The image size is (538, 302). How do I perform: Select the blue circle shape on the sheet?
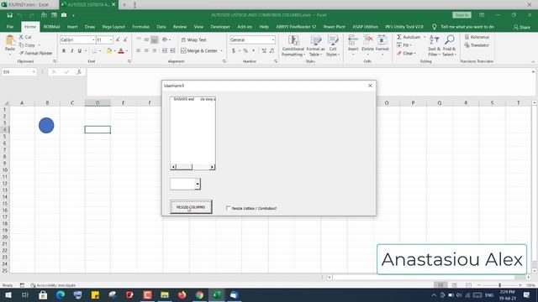[x=46, y=125]
